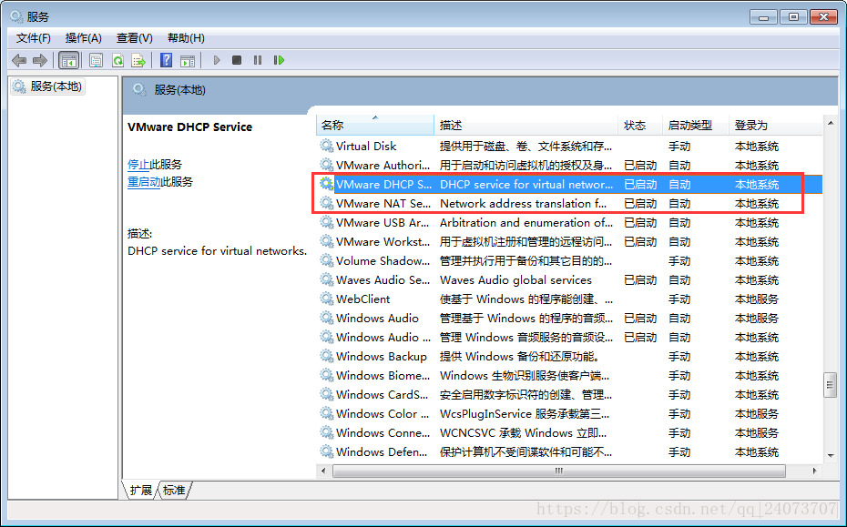Click gear icon beside WebClient service
The height and width of the screenshot is (527, 847).
326,299
